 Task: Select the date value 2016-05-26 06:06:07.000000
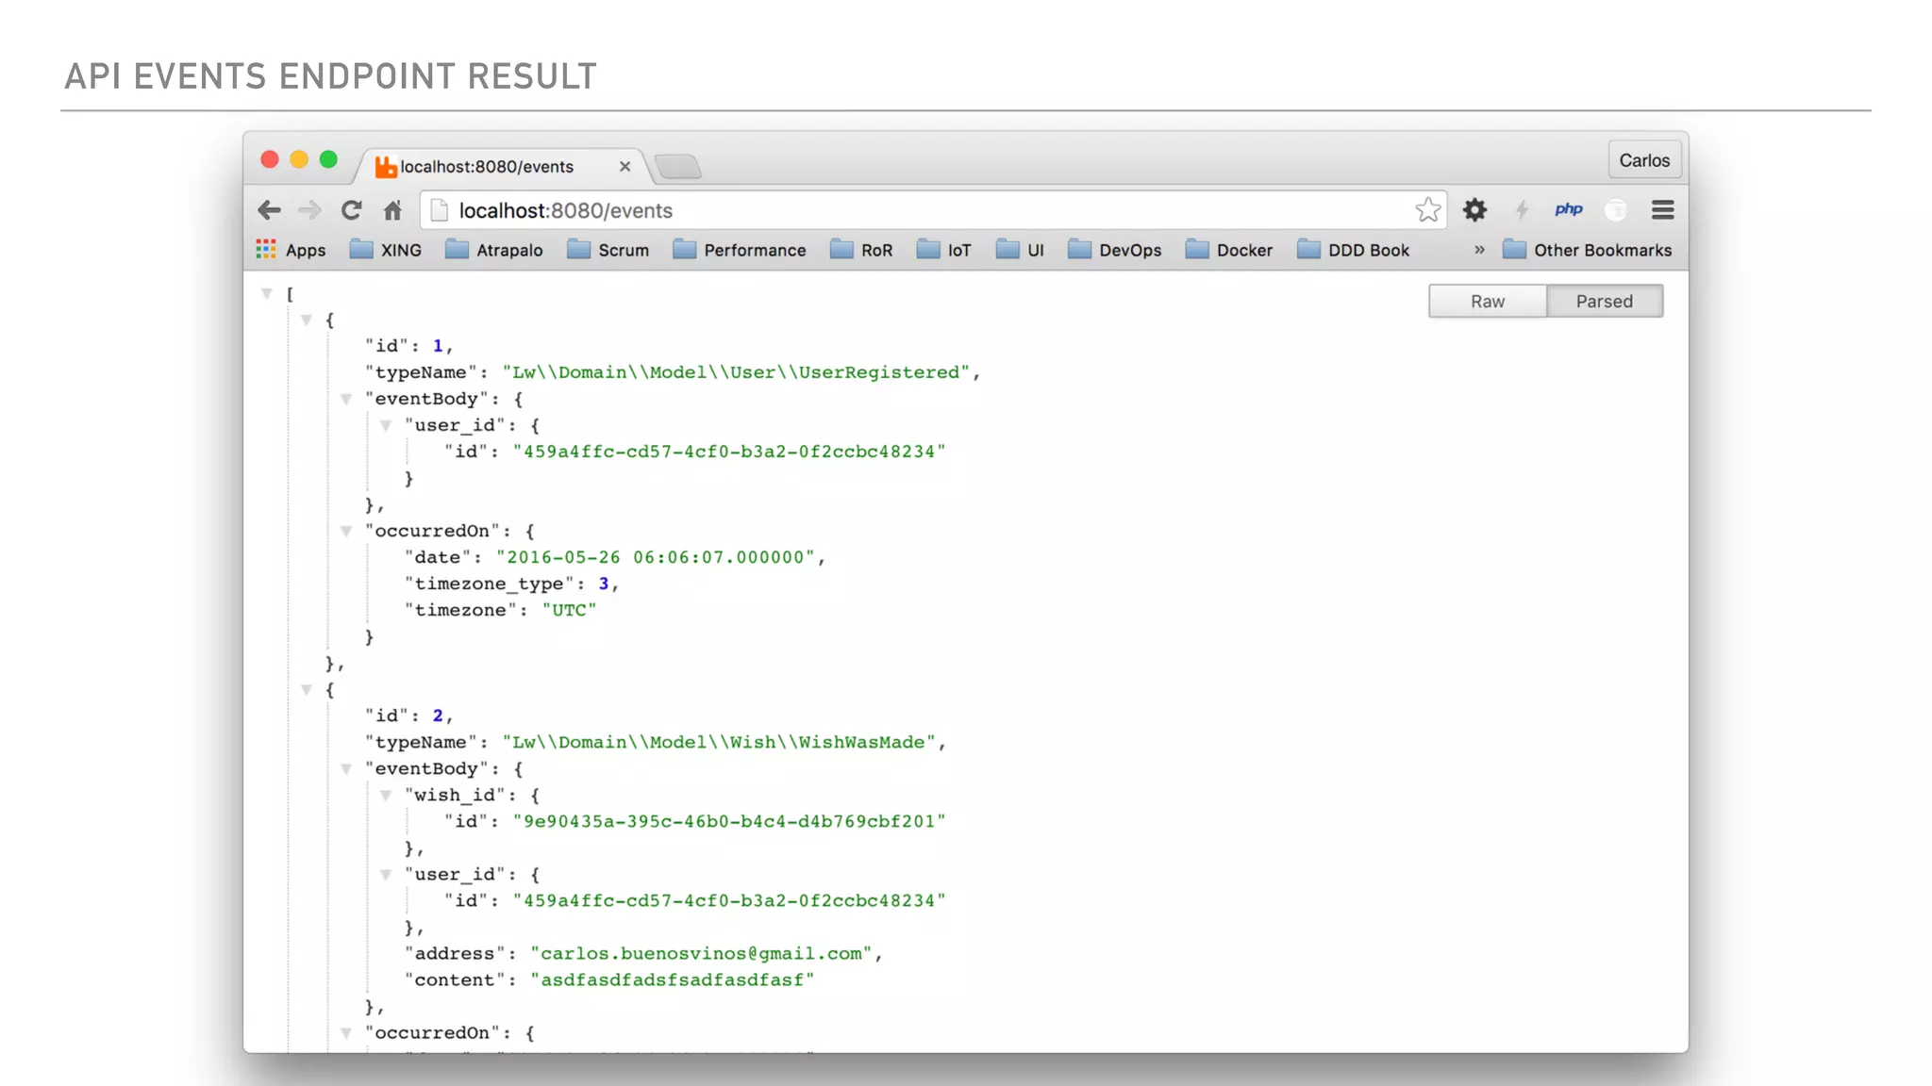pyautogui.click(x=656, y=557)
